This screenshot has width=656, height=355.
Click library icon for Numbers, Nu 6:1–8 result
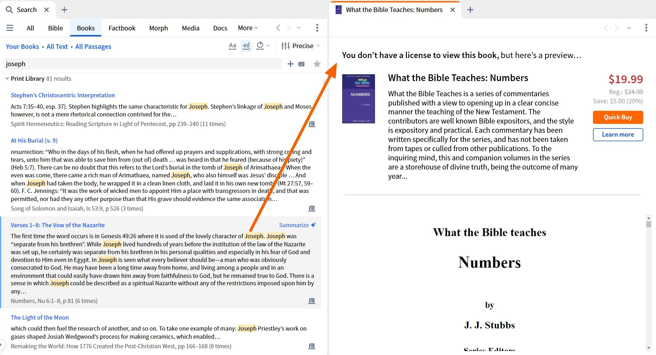[312, 301]
